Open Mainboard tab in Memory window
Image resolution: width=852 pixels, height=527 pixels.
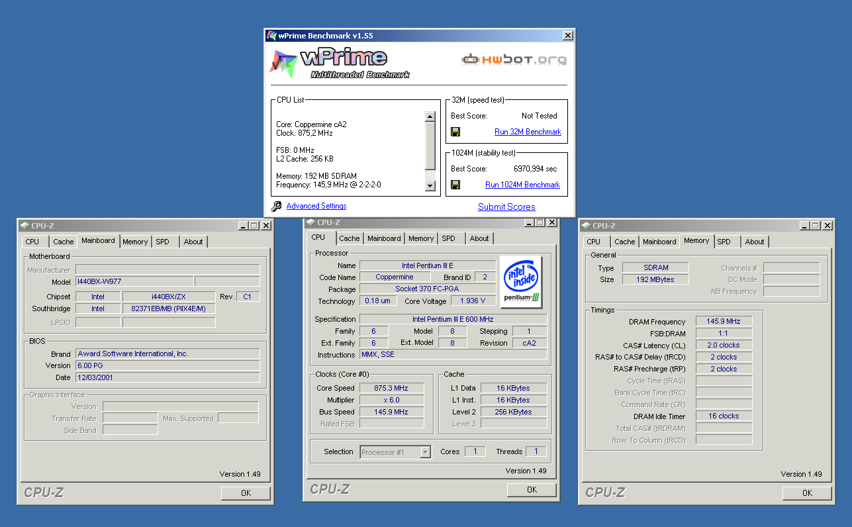pyautogui.click(x=660, y=242)
